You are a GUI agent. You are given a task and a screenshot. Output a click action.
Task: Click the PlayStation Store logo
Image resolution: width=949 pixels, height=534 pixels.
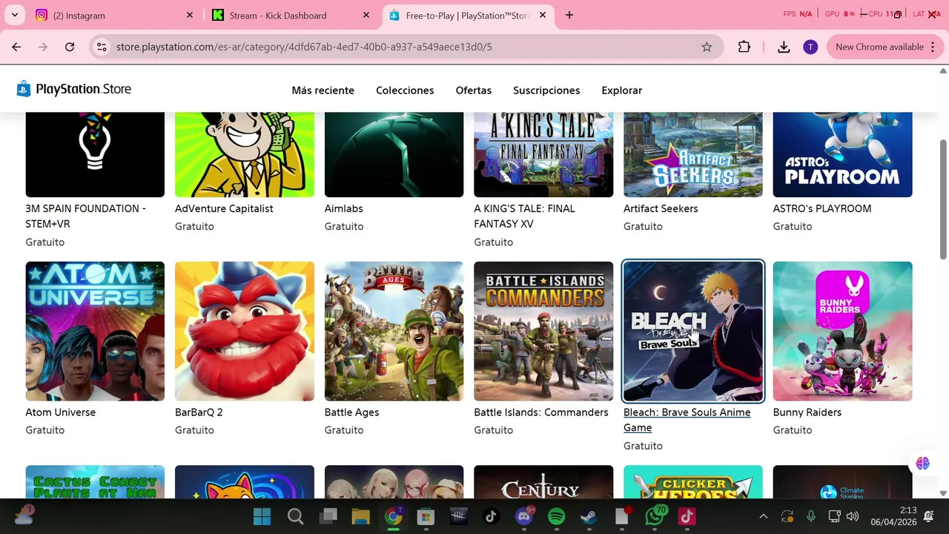pos(74,89)
